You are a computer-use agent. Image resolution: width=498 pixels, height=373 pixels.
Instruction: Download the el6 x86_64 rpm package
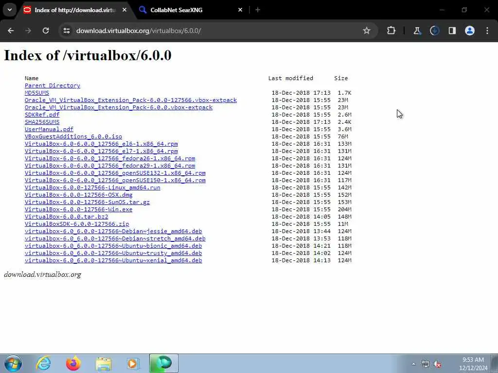(x=101, y=144)
